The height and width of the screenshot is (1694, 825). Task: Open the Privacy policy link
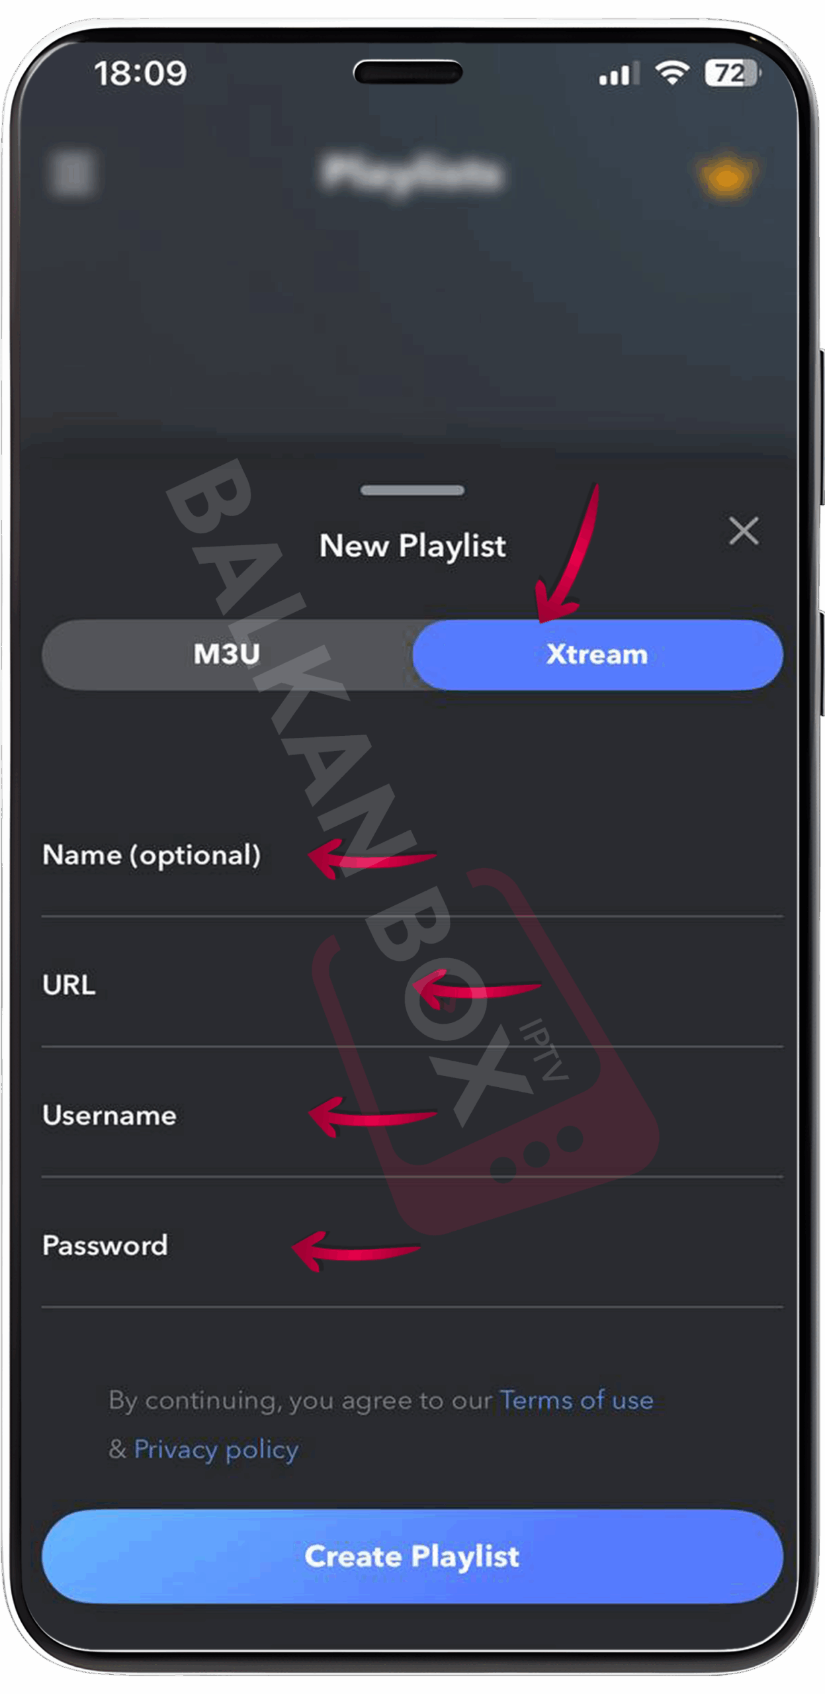[x=216, y=1449]
